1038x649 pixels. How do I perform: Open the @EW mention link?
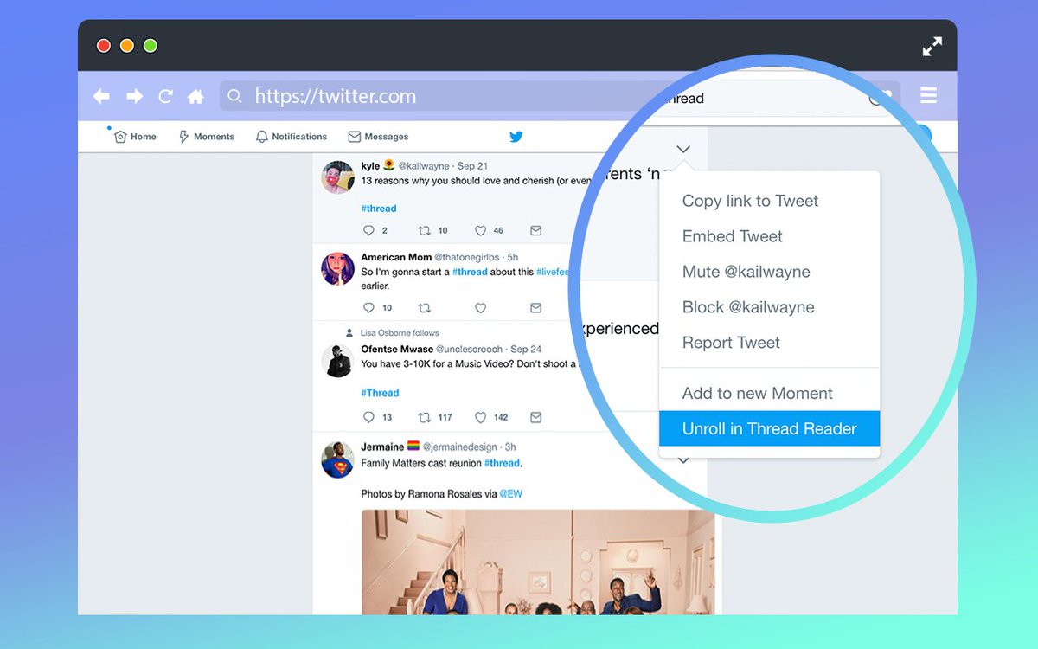click(510, 494)
